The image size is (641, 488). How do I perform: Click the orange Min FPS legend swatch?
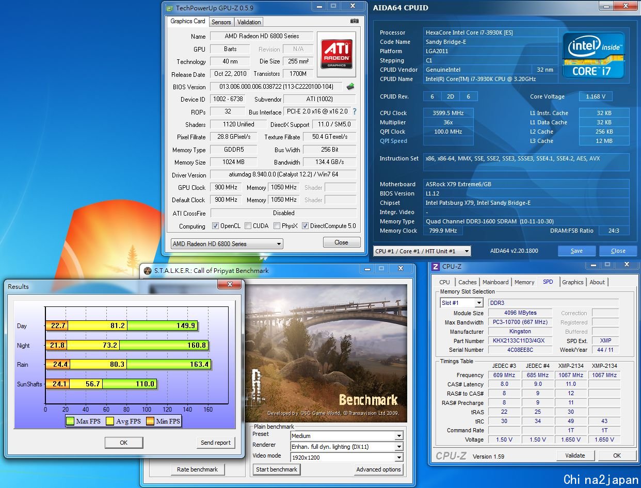tap(150, 421)
